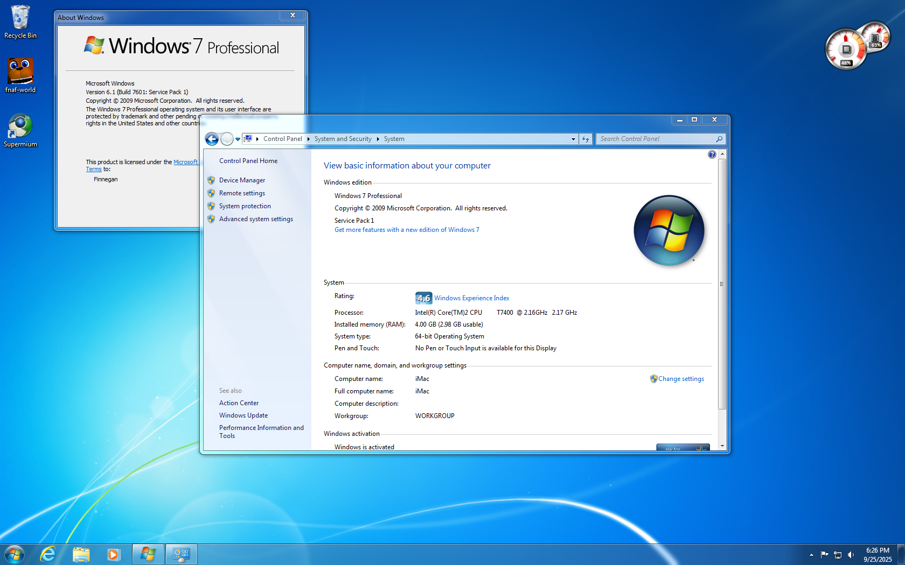The width and height of the screenshot is (905, 565).
Task: Open the address bar history dropdown
Action: coord(573,139)
